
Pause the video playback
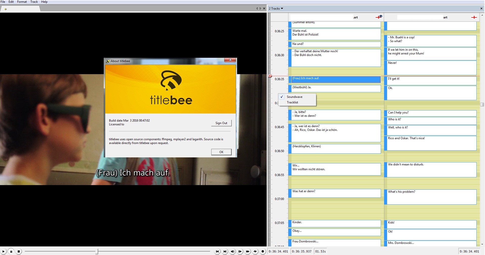coord(11,251)
